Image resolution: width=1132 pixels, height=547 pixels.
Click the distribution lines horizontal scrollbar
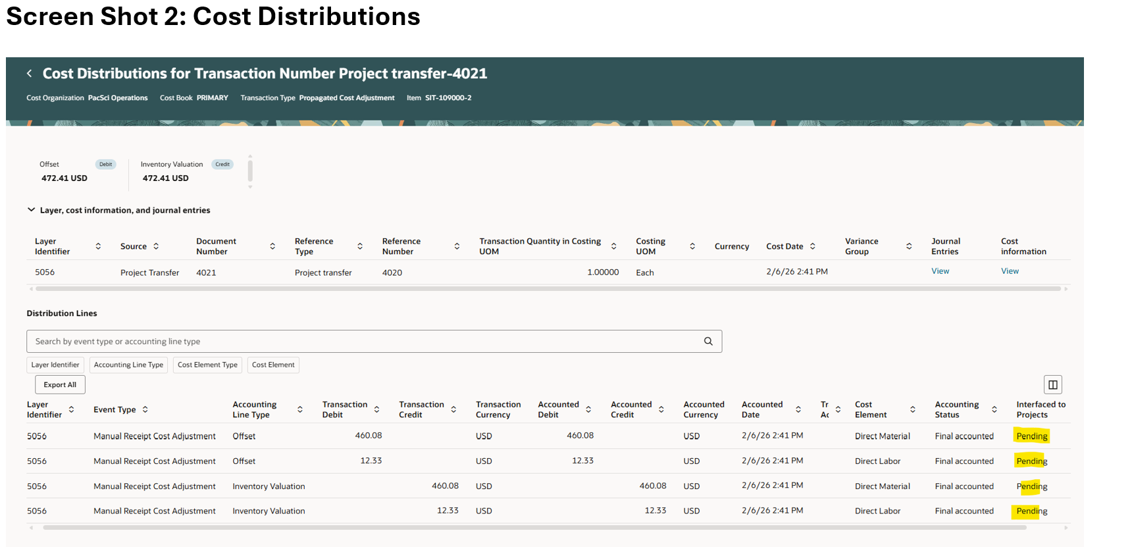[534, 527]
